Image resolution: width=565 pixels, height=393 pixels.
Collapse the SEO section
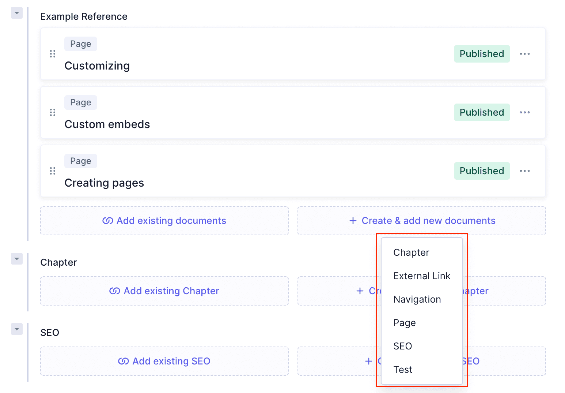(16, 329)
